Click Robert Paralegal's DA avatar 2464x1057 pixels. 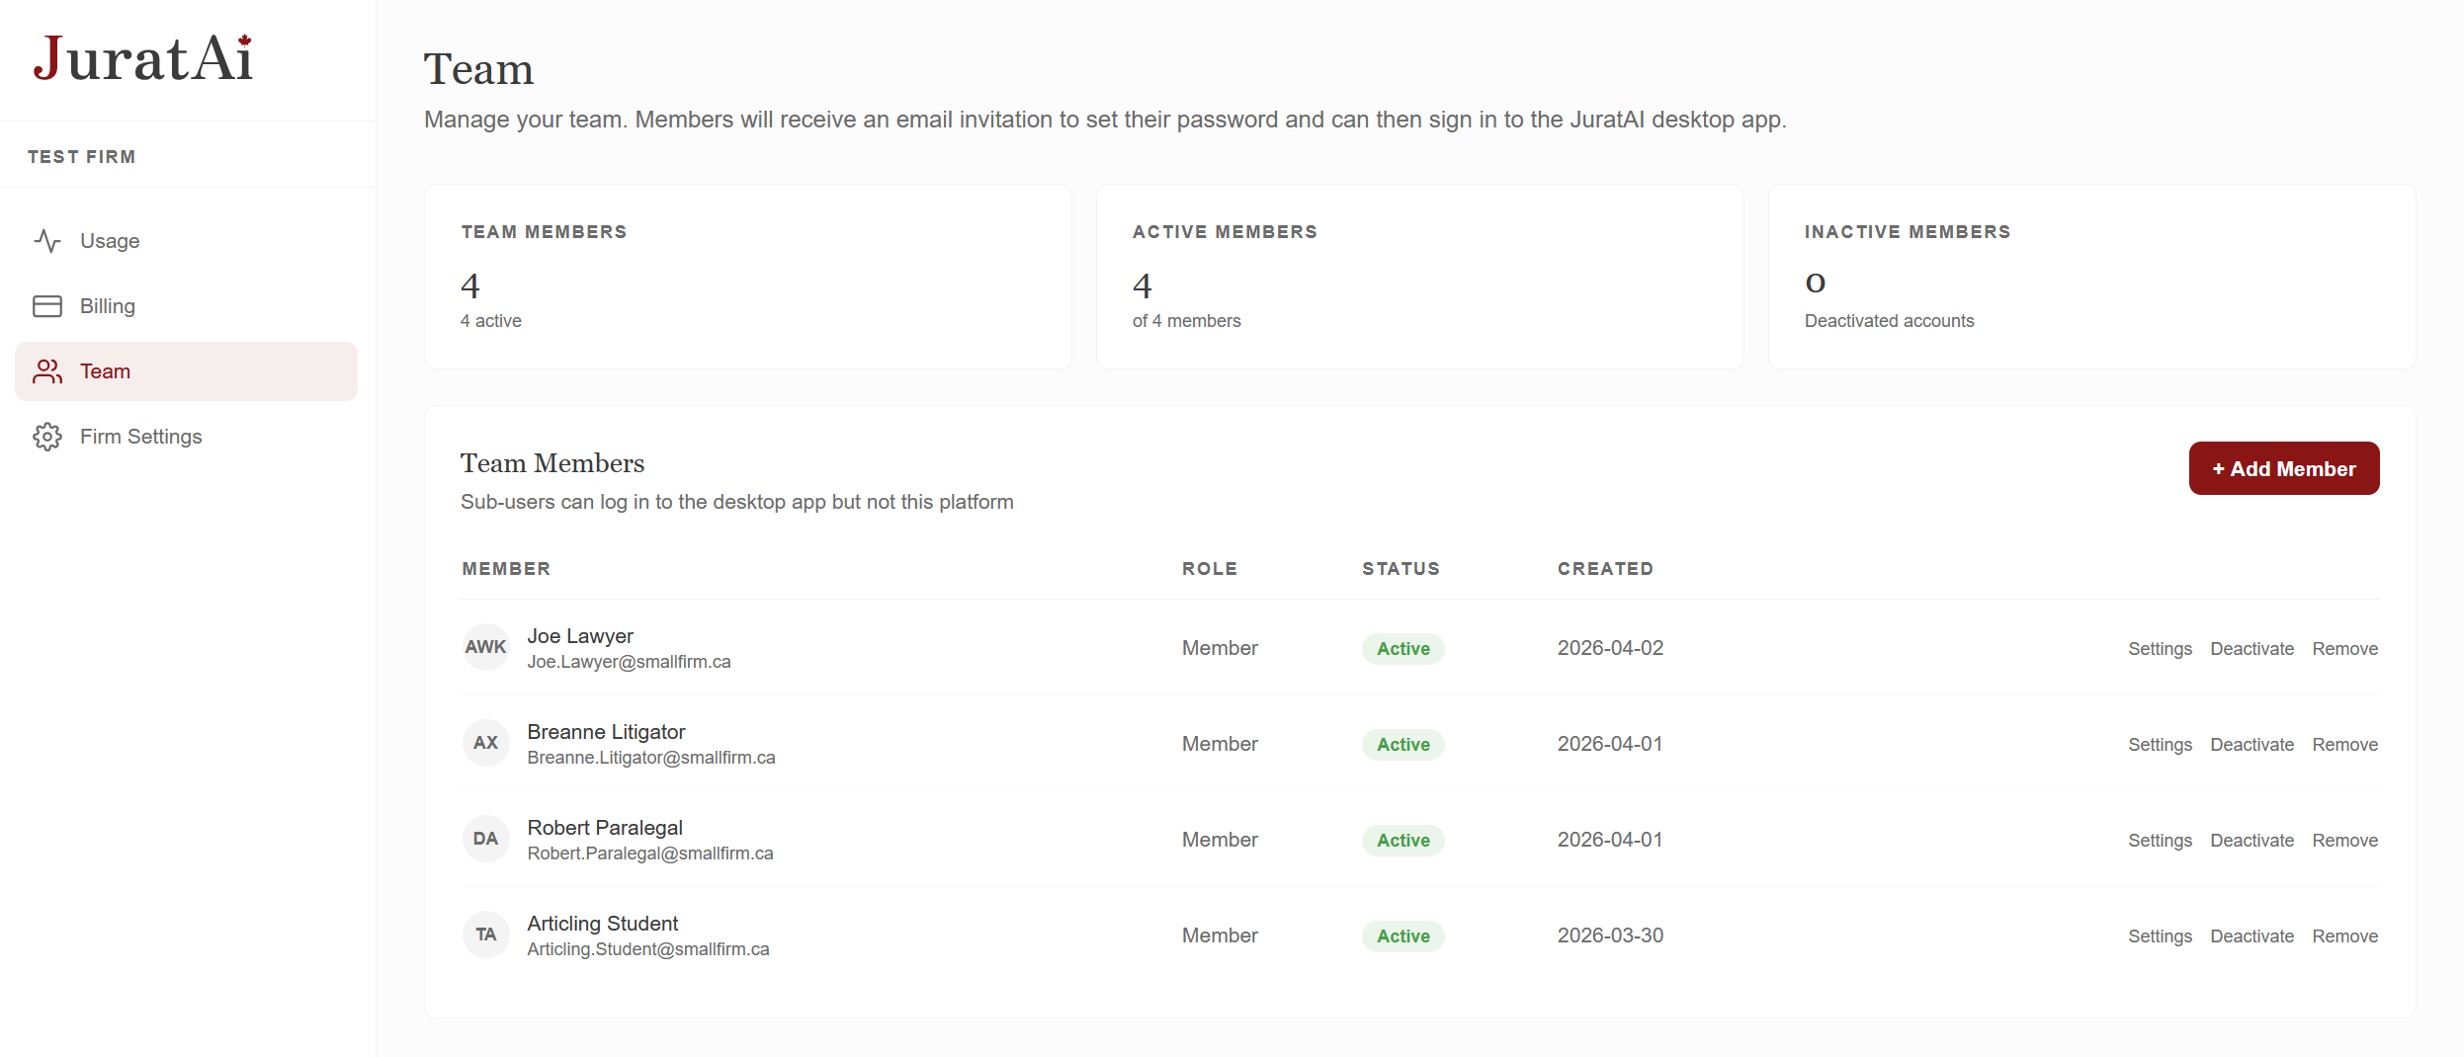click(x=485, y=839)
